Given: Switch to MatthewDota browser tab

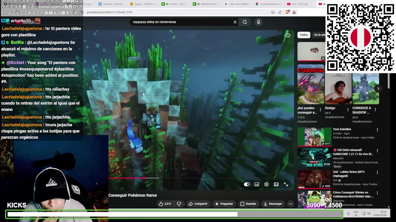Looking at the screenshot, I should tap(206, 4).
